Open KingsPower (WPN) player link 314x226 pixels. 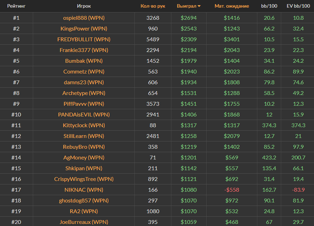83,29
